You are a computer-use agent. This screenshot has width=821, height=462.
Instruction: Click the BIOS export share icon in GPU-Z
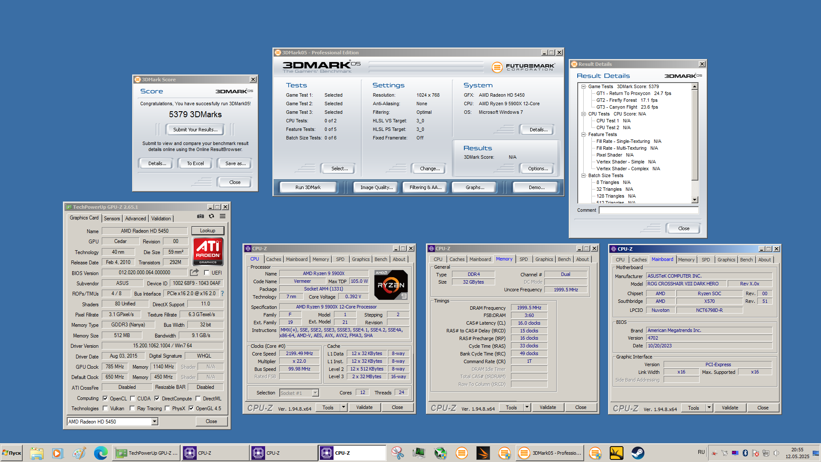click(x=195, y=272)
